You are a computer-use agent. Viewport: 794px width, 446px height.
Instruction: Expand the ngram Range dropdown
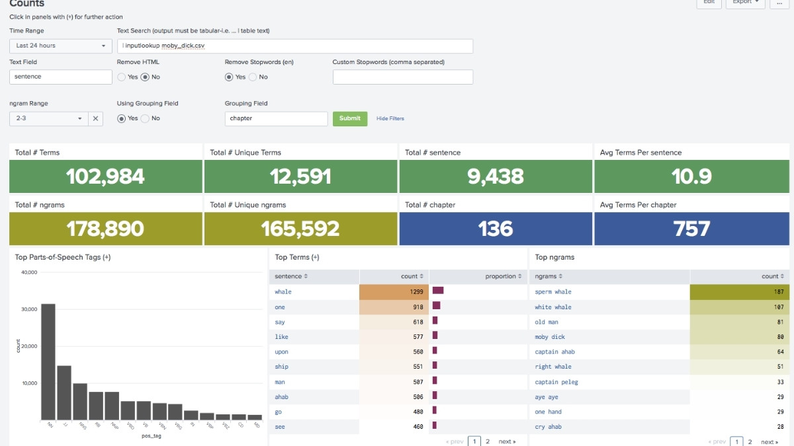[x=48, y=119]
